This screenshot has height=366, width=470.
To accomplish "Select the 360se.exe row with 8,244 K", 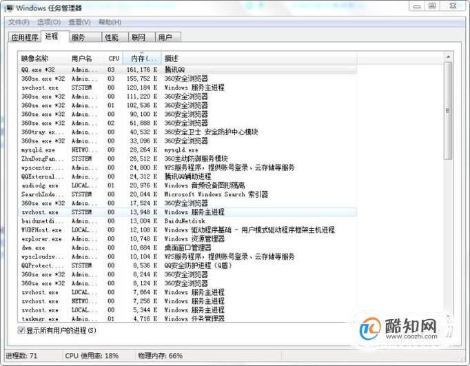I will pyautogui.click(x=187, y=274).
